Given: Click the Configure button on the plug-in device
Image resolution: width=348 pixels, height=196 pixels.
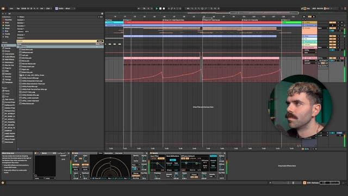Looking at the screenshot, I should click(61, 154).
